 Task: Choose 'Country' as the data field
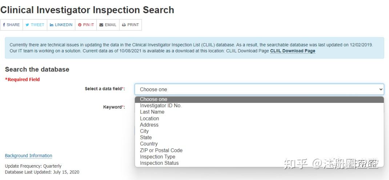149,144
